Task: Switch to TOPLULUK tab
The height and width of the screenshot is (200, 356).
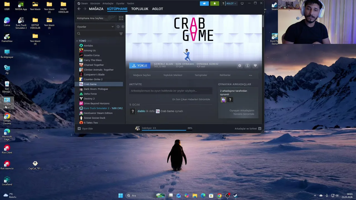Action: 140,9
